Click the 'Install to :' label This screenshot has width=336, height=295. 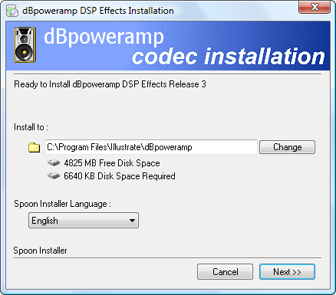[31, 127]
